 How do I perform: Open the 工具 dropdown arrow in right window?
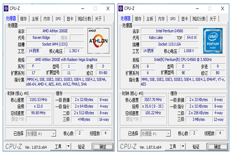[183, 146]
